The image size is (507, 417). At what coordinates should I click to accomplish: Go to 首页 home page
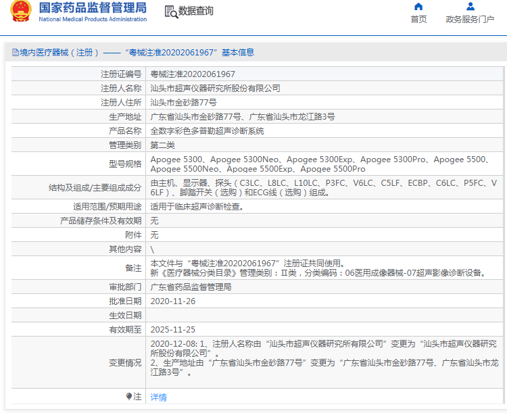point(418,20)
